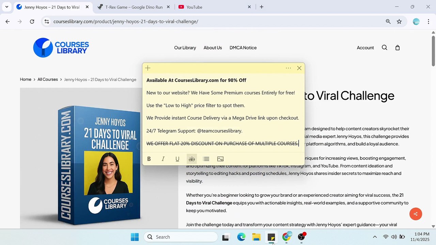Click the strikethrough 20% discount line
The image size is (436, 245).
(222, 144)
